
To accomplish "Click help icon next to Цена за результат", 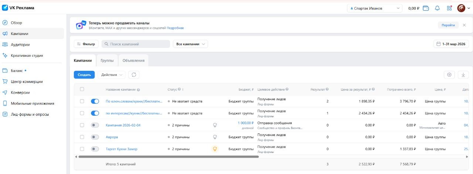I will point(373,89).
